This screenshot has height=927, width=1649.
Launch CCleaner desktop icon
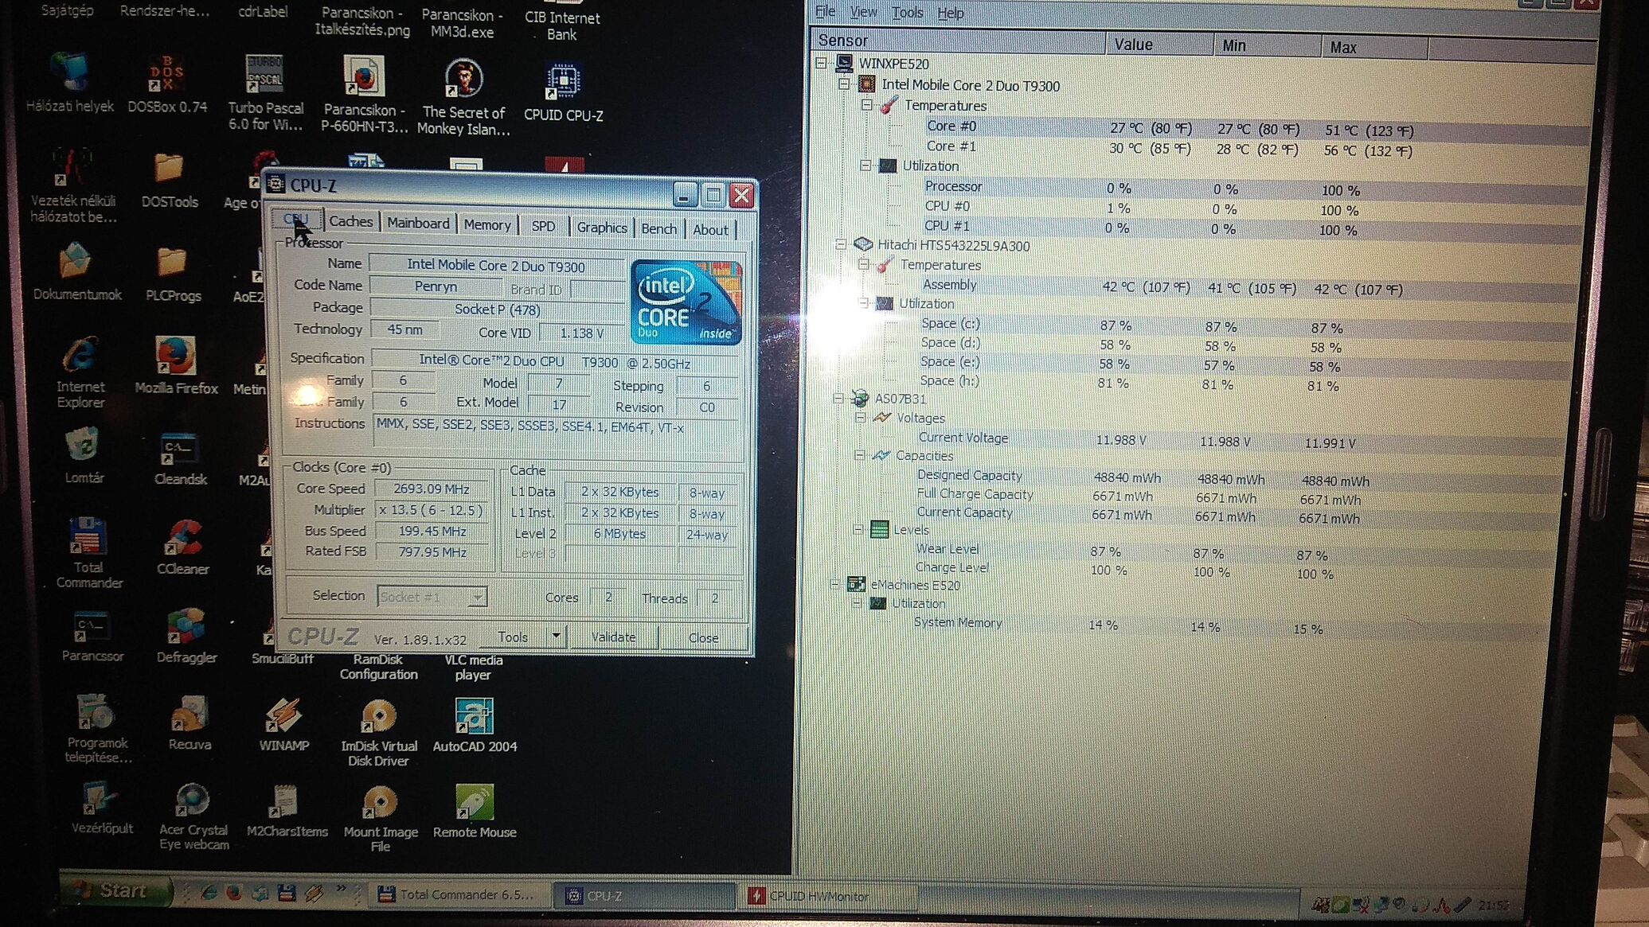click(183, 547)
